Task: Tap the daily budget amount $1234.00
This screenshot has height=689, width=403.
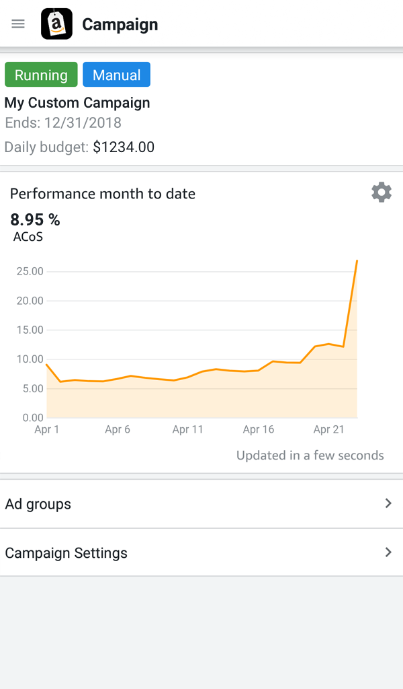Action: point(124,147)
